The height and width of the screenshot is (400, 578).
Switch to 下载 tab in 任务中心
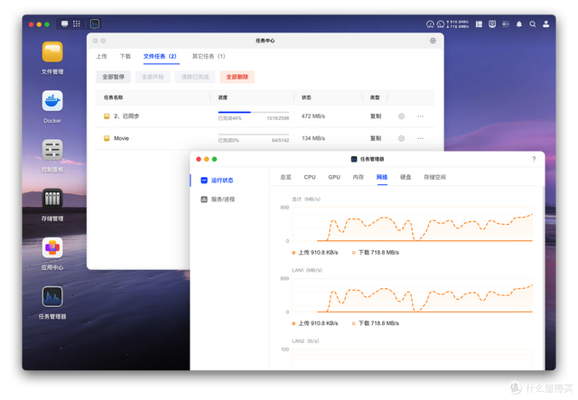[x=126, y=56]
